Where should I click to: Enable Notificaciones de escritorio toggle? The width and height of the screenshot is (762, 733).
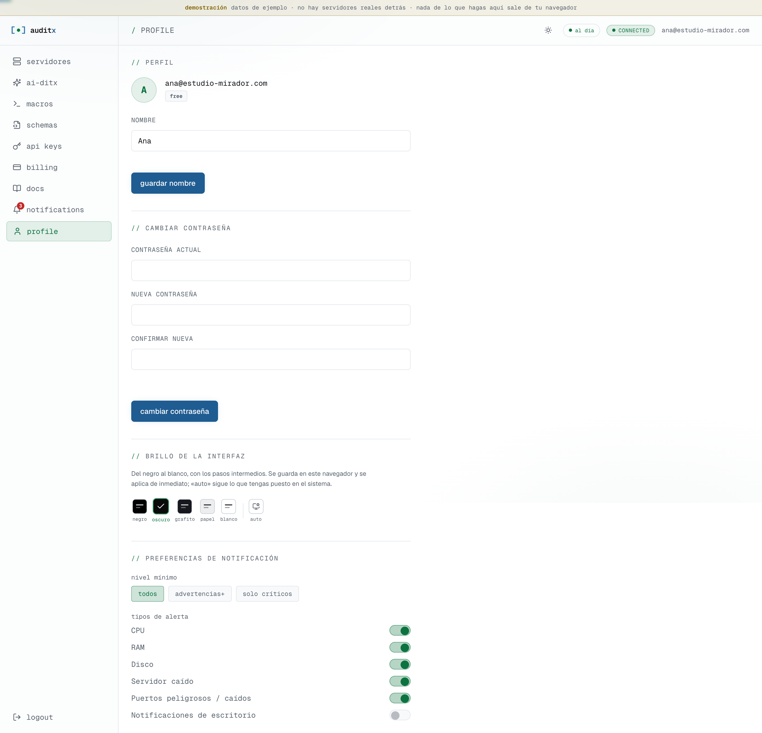coord(400,715)
